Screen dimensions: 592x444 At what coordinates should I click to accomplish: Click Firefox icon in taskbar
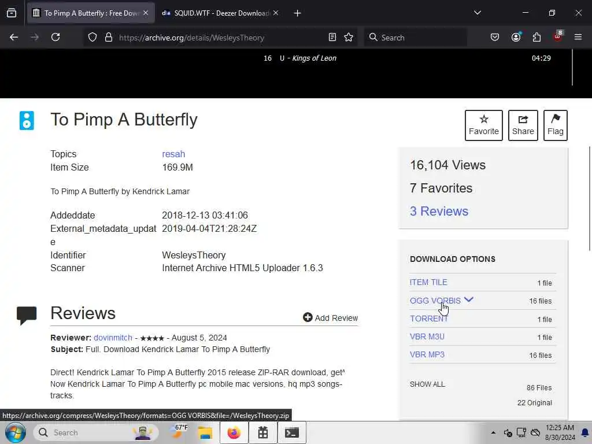click(x=234, y=432)
